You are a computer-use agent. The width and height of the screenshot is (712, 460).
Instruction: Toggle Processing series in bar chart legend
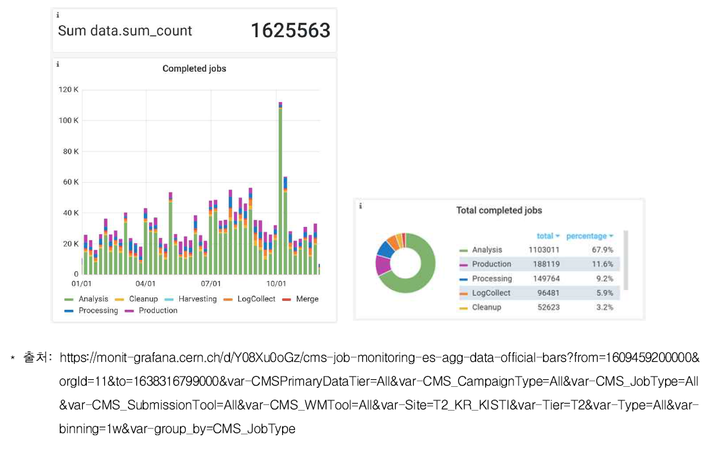click(x=98, y=311)
